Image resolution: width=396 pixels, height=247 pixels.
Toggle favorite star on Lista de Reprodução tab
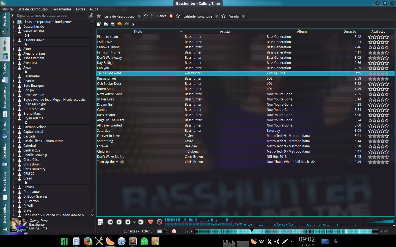coord(99,16)
